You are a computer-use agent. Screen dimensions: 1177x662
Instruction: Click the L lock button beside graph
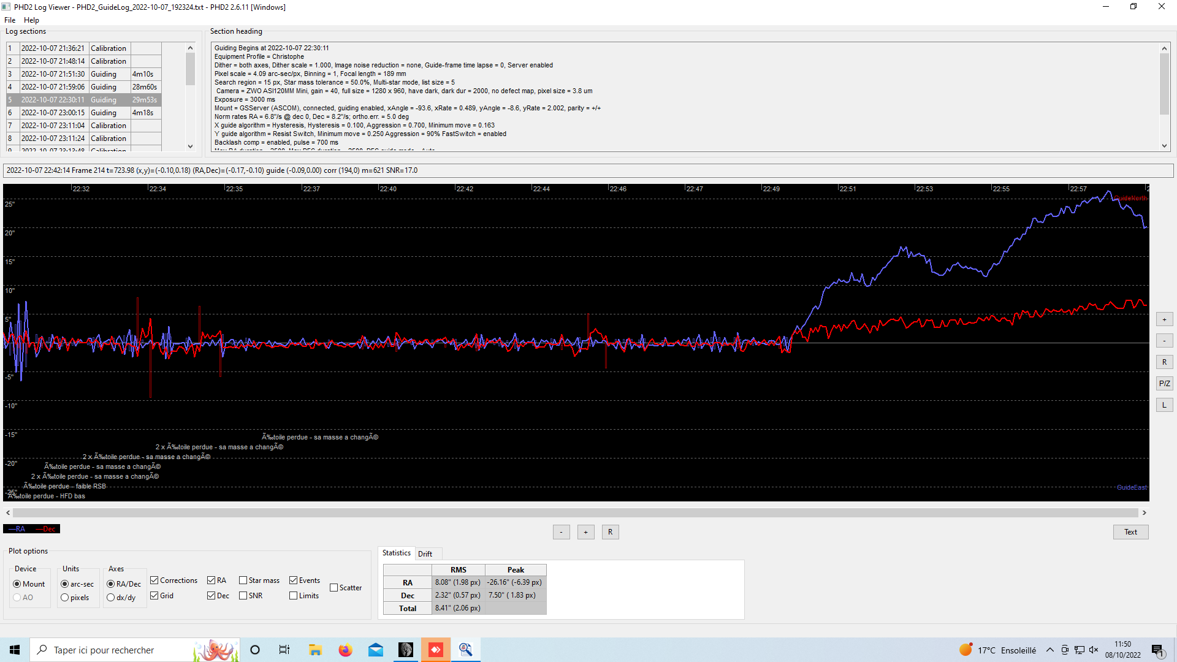[1164, 405]
